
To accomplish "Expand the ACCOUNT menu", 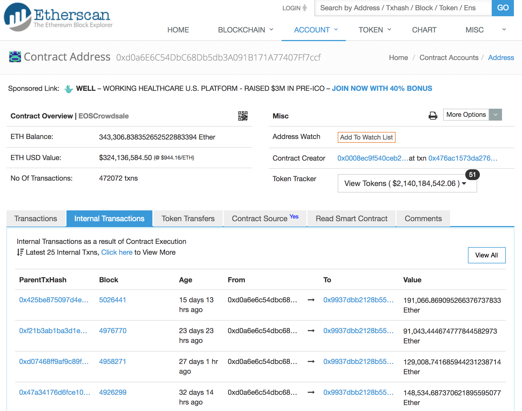I will pos(316,30).
